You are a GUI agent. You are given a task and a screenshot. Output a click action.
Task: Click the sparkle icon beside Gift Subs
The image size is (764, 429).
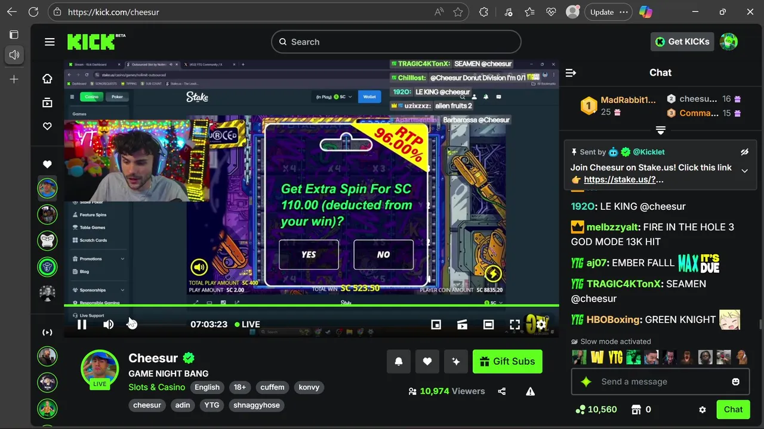[x=456, y=362]
